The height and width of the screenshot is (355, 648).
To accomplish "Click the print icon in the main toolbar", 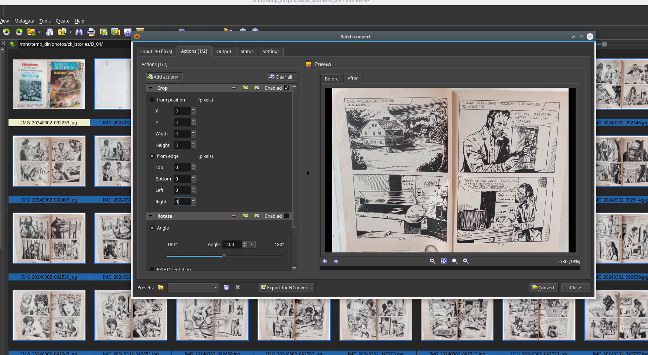I will coord(91,32).
